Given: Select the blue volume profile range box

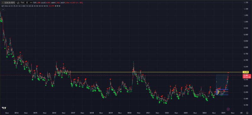Looking at the screenshot, I should 222,92.
